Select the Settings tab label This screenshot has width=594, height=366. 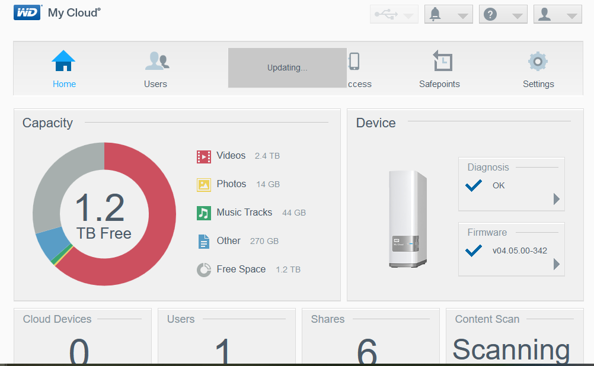tap(538, 84)
